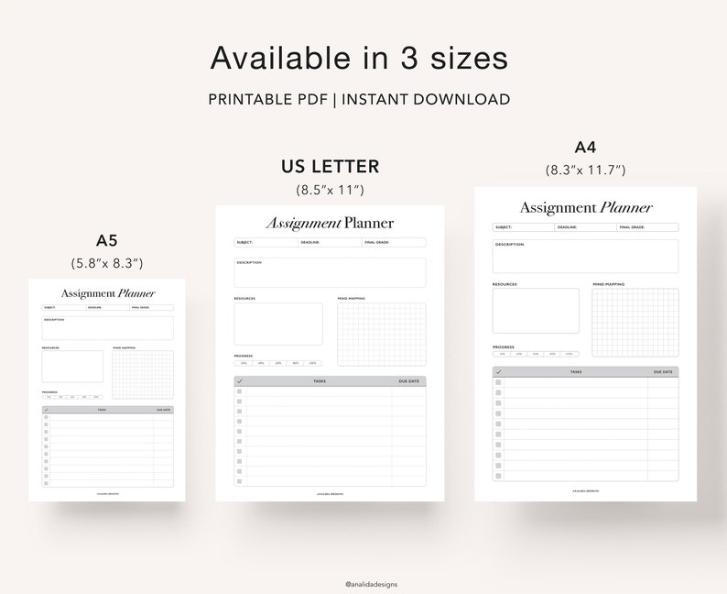Click the Mind Mapping grid on A4 page

(635, 323)
